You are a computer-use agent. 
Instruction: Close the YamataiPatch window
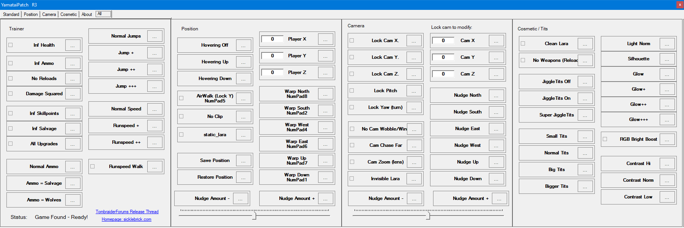[x=680, y=5]
